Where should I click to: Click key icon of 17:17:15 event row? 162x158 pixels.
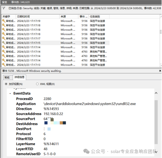tap(4, 43)
